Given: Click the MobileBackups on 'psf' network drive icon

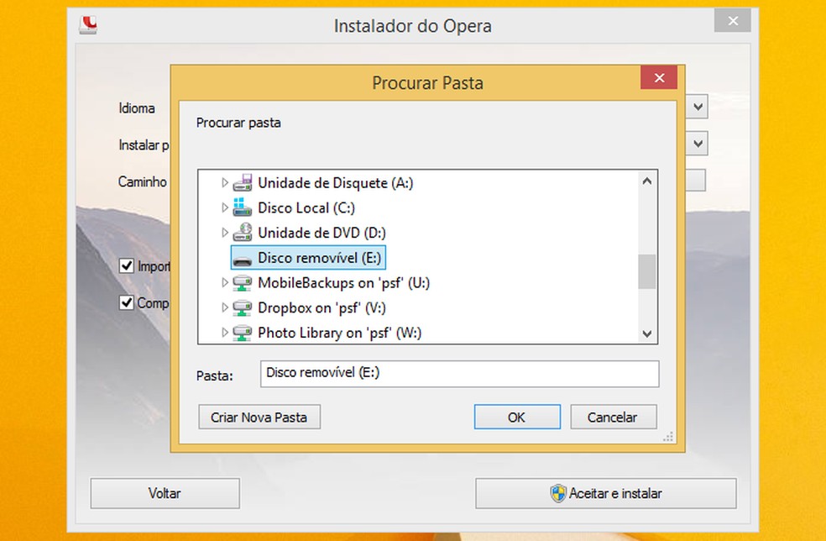Looking at the screenshot, I should click(243, 283).
